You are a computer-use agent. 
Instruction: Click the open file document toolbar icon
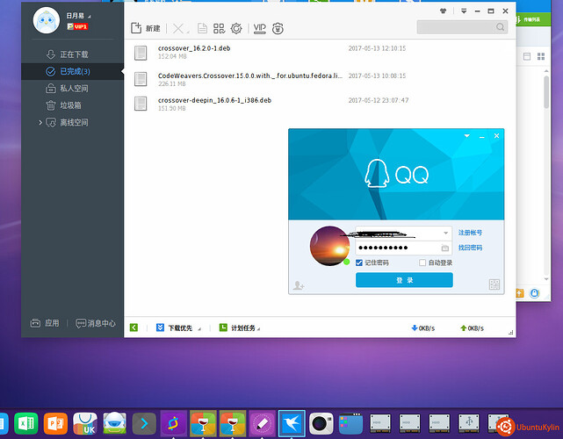202,28
